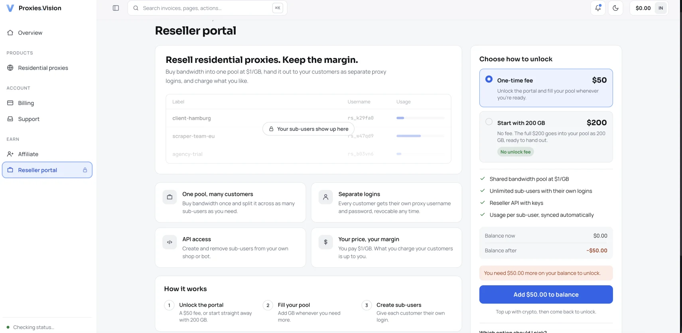Click the Proxies.Vision logo icon
This screenshot has width=682, height=333.
pyautogui.click(x=10, y=8)
